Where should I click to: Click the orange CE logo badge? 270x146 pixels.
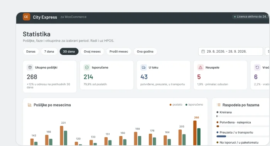point(26,17)
